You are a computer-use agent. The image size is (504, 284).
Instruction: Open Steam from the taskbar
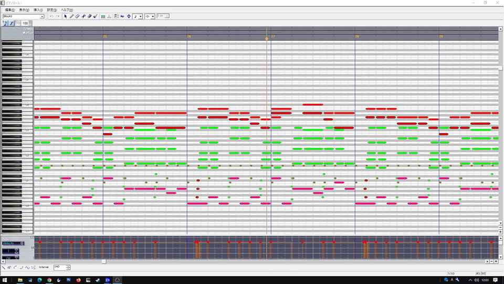[98, 280]
